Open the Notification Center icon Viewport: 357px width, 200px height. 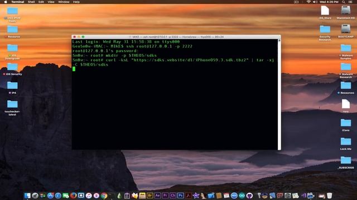click(x=350, y=2)
